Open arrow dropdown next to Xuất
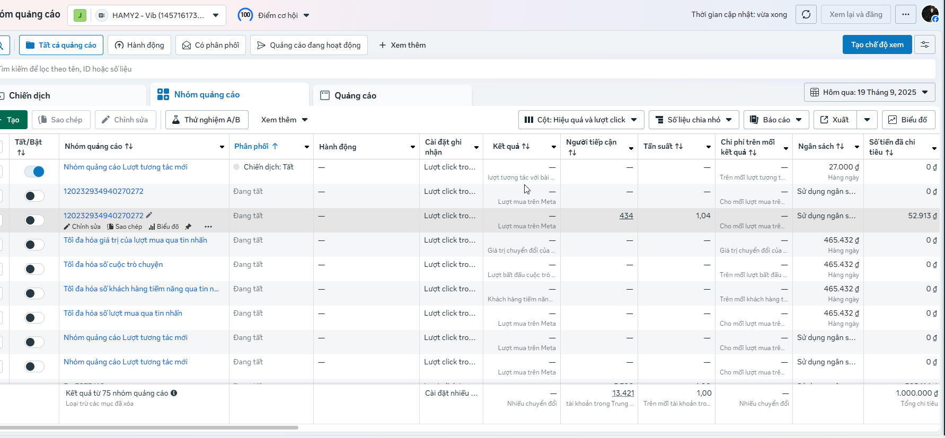The height and width of the screenshot is (438, 945). click(867, 120)
